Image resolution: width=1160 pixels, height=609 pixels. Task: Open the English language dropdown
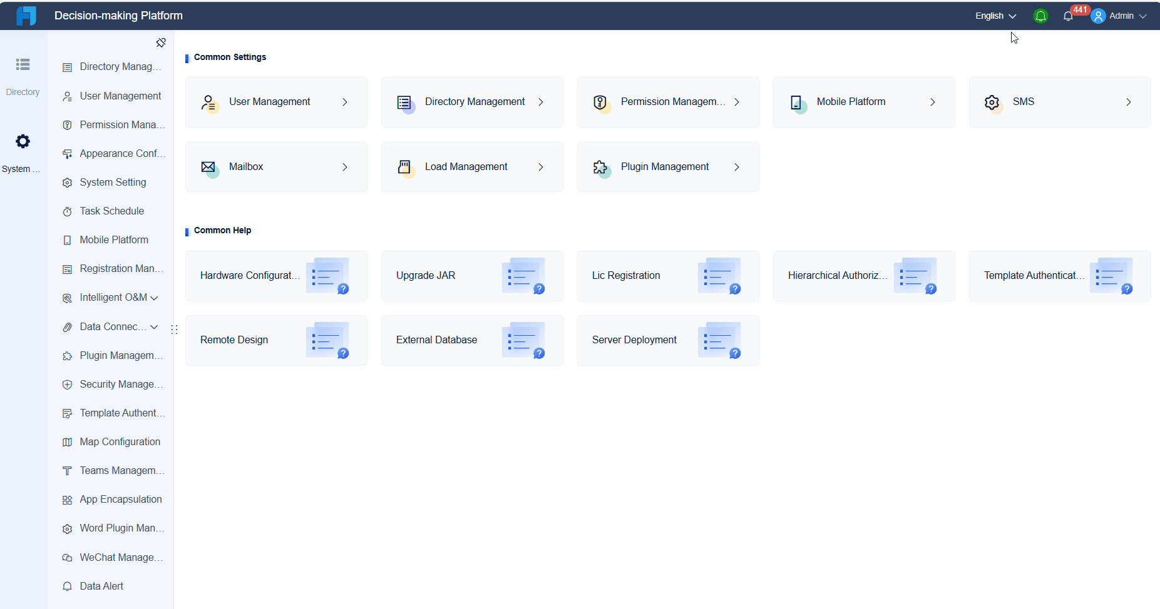(x=995, y=16)
